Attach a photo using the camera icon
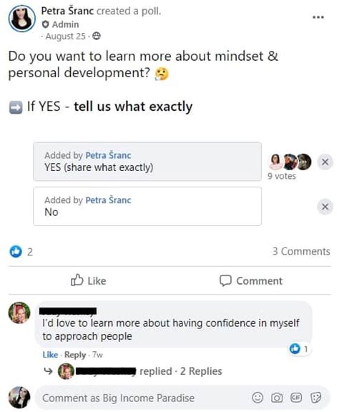Image resolution: width=339 pixels, height=412 pixels. (x=277, y=398)
